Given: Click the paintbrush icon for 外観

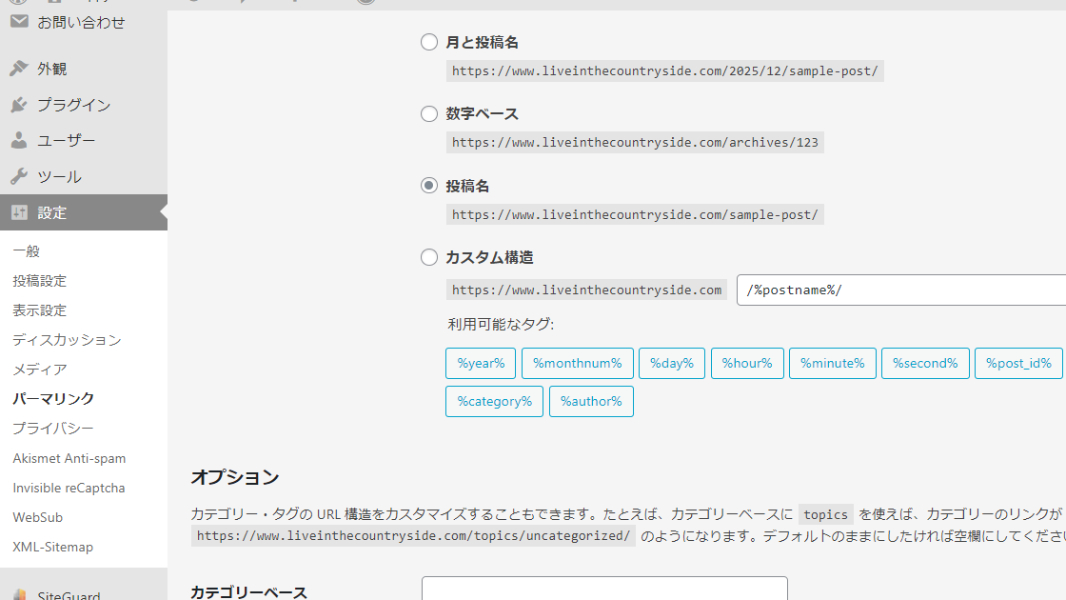Looking at the screenshot, I should [19, 69].
